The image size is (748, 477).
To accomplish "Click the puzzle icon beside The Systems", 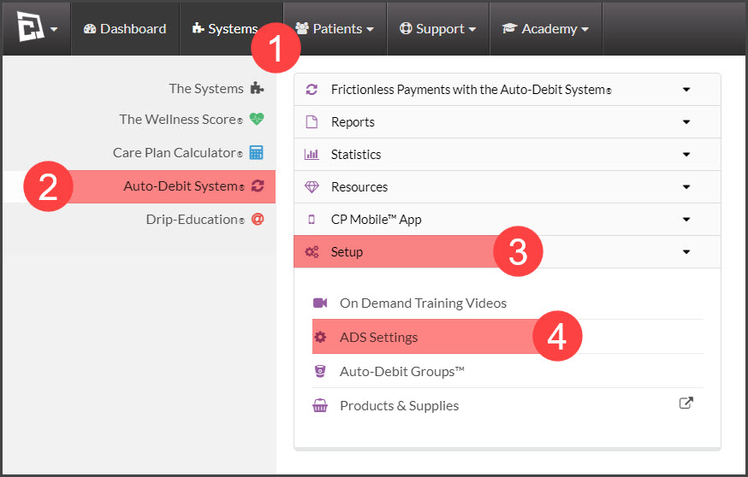I will (257, 88).
